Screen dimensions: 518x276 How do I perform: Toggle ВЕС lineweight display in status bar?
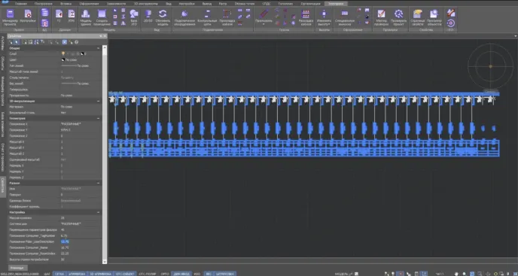[209, 274]
